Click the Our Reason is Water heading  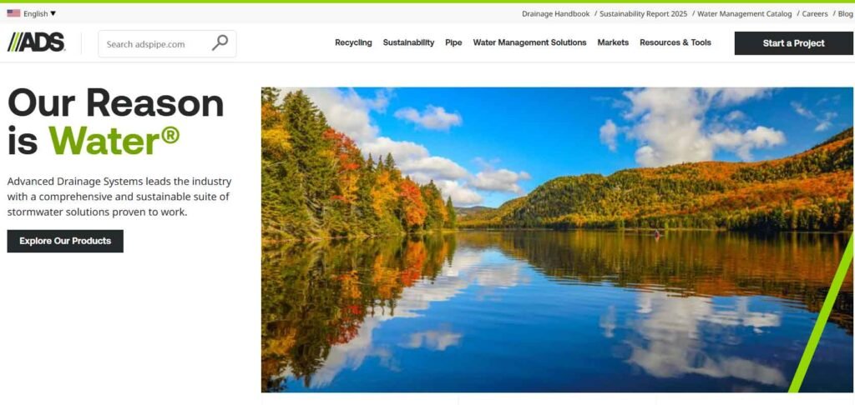[x=115, y=121]
